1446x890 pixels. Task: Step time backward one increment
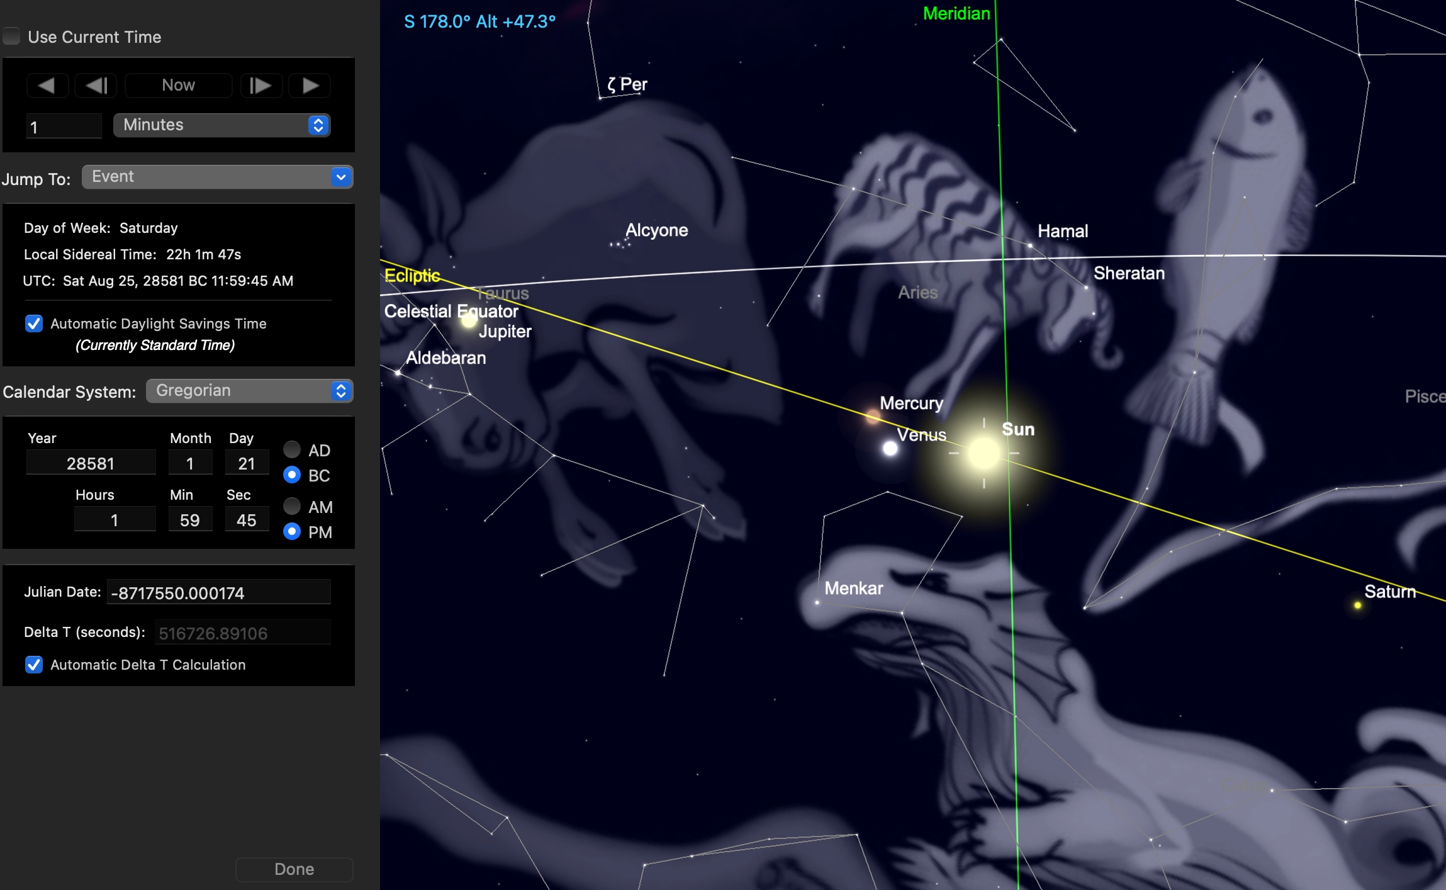tap(96, 85)
